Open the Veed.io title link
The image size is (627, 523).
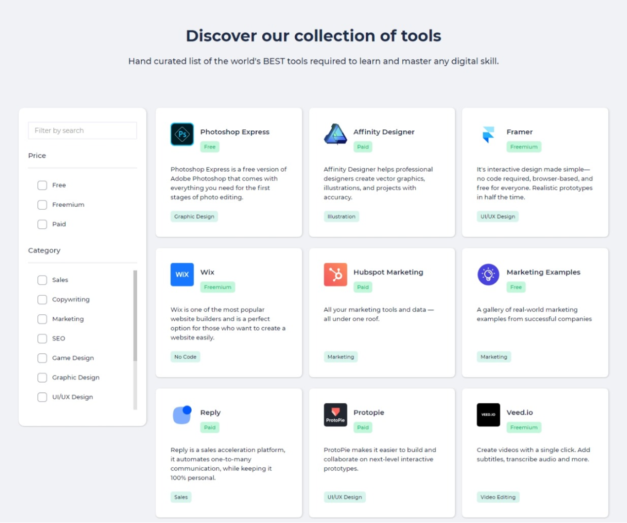519,412
